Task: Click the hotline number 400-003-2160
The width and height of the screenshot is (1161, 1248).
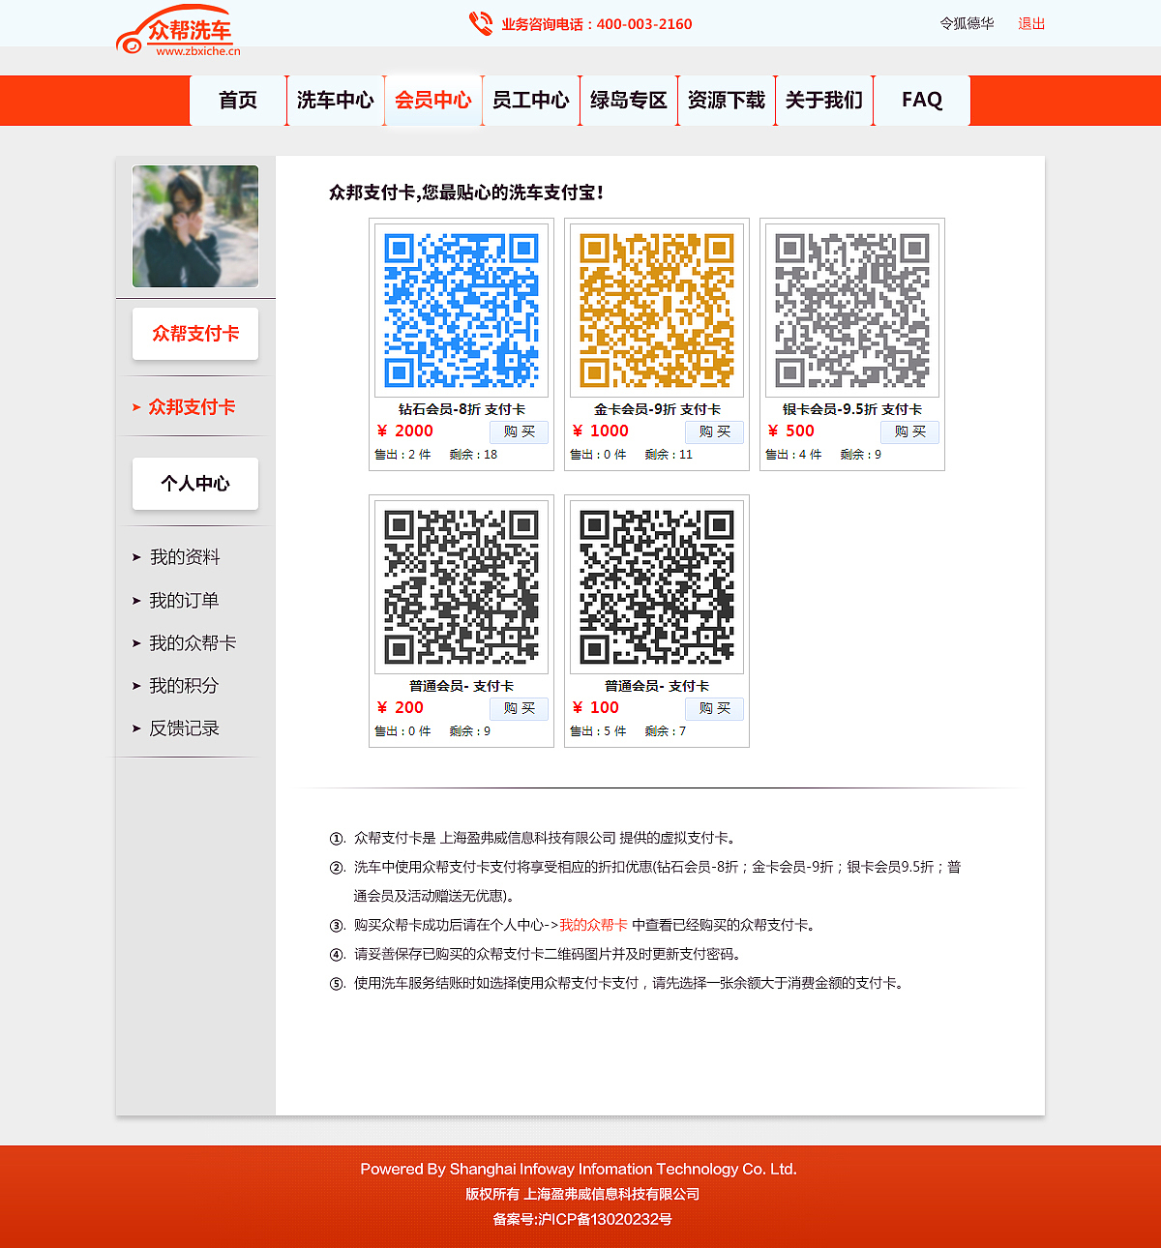Action: point(644,24)
